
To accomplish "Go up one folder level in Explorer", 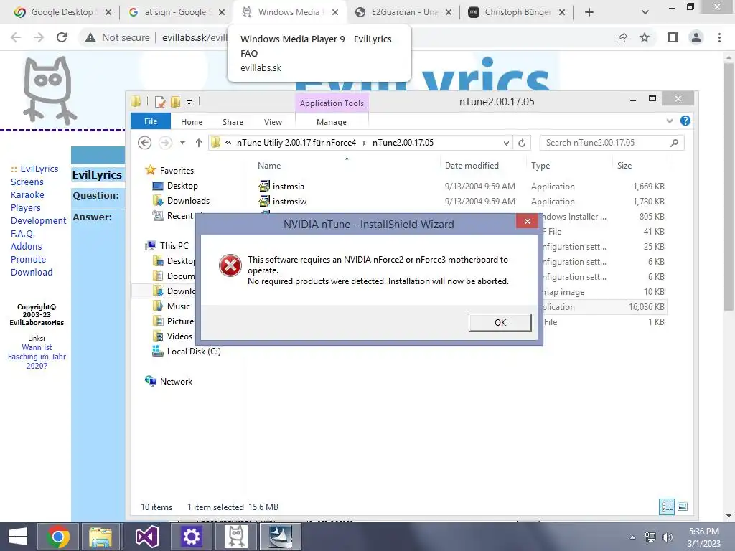I will click(x=199, y=143).
